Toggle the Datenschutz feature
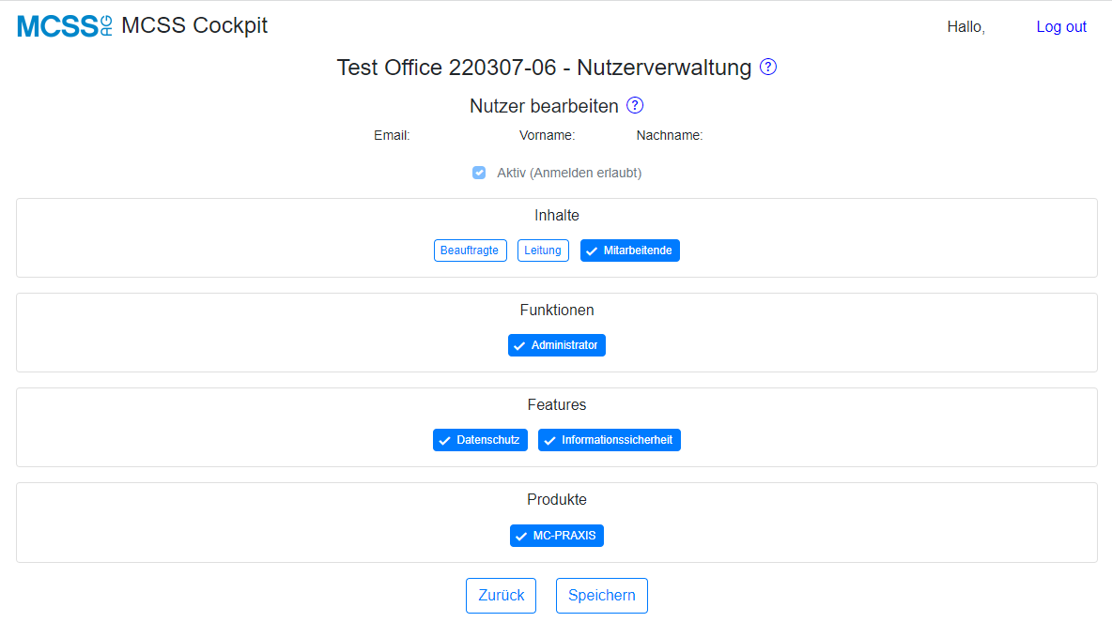Screen dimensions: 1112x622 [x=480, y=440]
